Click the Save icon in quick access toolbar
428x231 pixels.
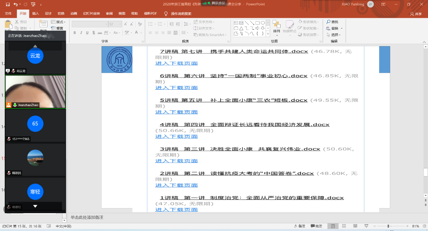coord(7,4)
